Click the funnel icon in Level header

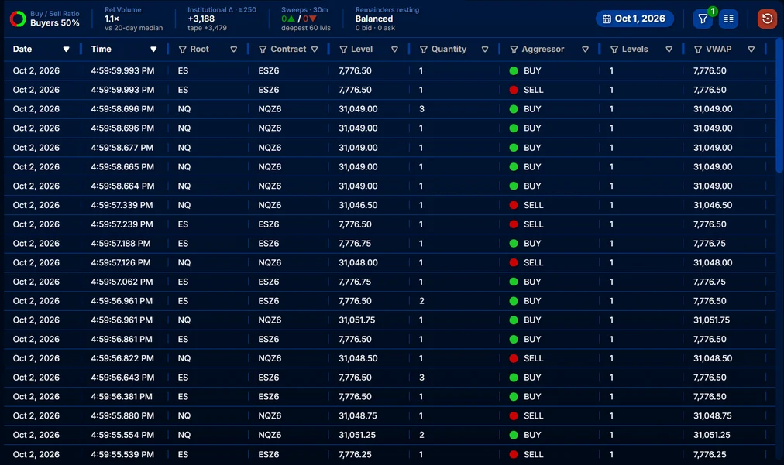point(343,50)
